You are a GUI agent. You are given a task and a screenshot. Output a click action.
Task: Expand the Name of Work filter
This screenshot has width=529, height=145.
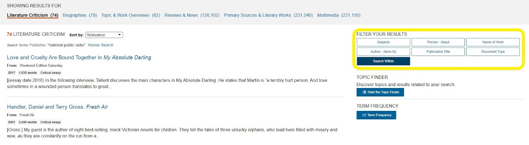click(x=493, y=42)
